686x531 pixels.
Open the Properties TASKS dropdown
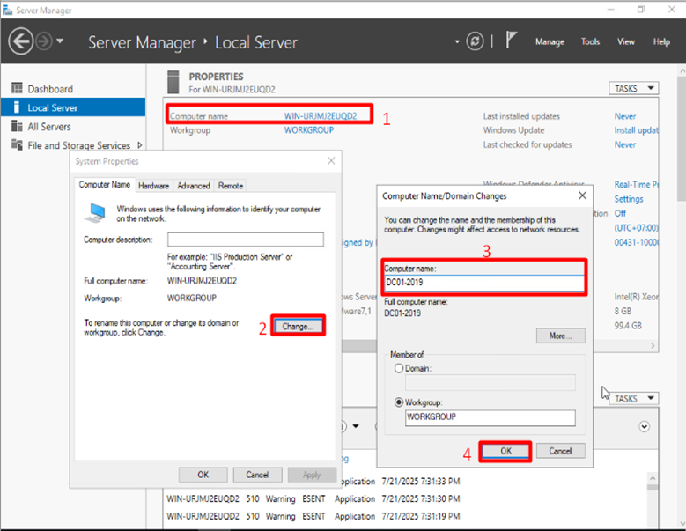[633, 88]
